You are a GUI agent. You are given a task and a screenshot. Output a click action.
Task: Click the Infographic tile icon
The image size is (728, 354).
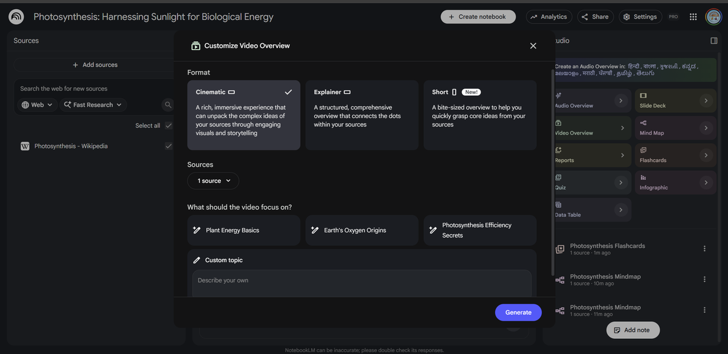(x=643, y=177)
